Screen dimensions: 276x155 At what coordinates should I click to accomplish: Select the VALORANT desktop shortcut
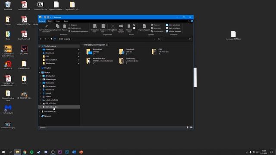24,50
